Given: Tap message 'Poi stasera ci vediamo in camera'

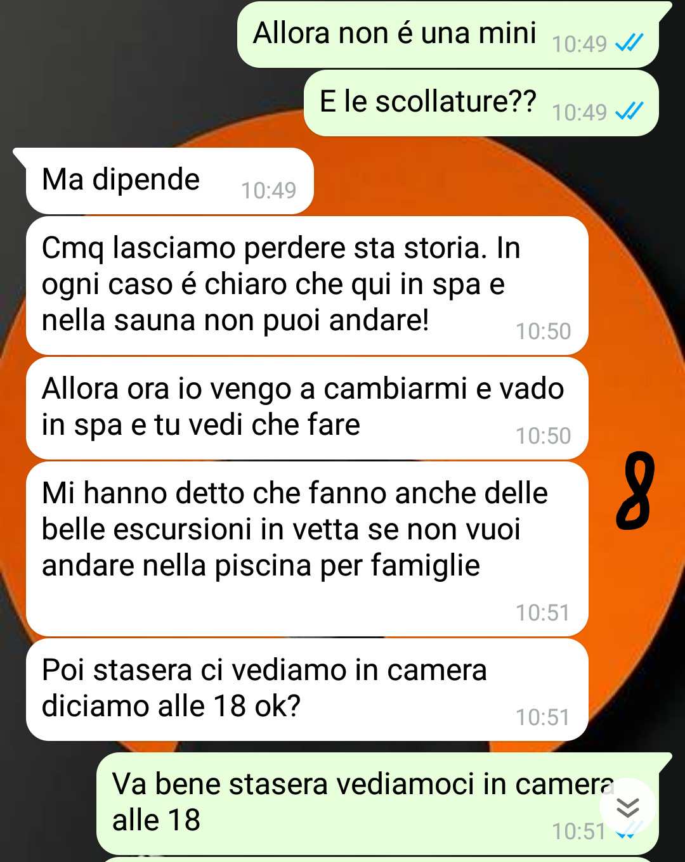Looking at the screenshot, I should click(307, 690).
